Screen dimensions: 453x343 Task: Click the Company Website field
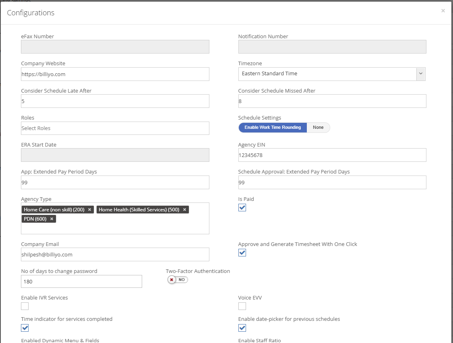[x=115, y=74]
